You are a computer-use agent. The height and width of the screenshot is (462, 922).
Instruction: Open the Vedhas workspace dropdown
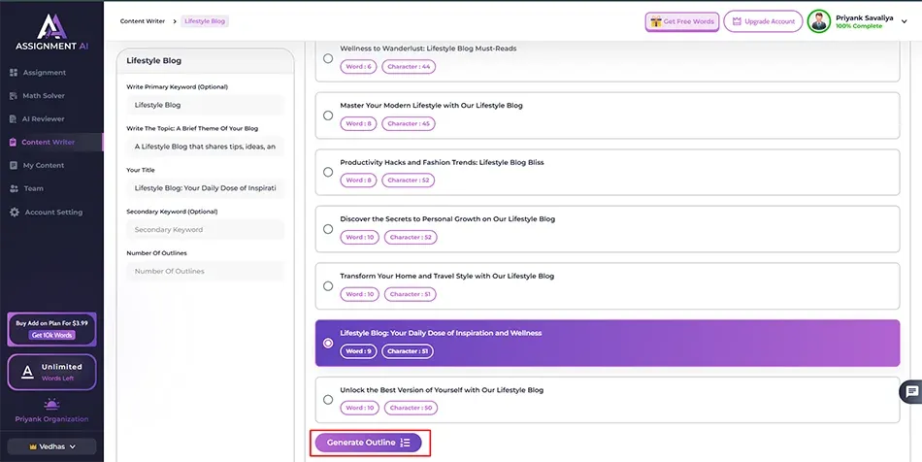(x=51, y=446)
